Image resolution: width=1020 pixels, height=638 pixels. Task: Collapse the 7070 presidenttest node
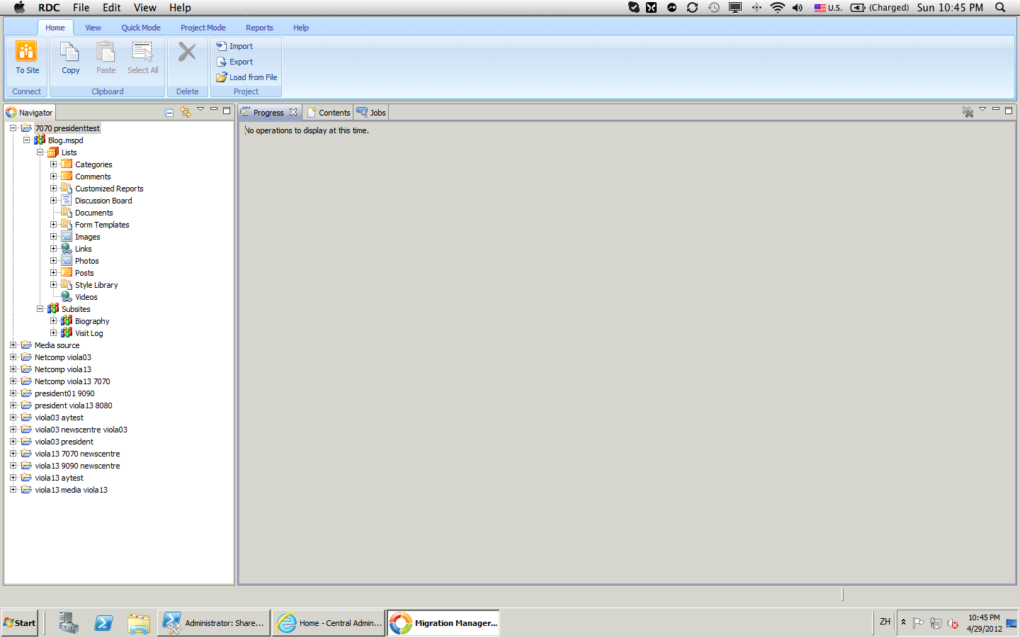coord(13,128)
